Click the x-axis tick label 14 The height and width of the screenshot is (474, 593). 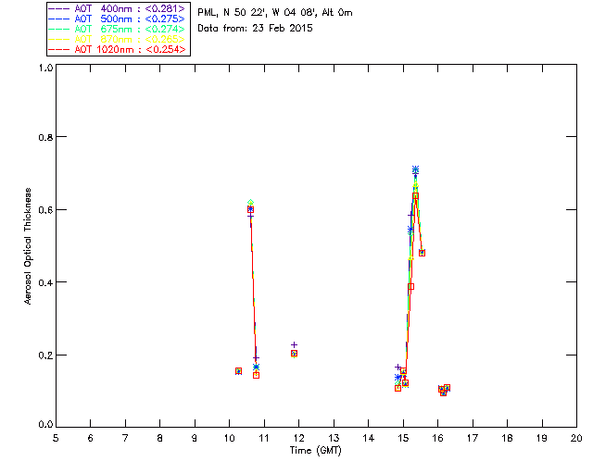point(369,438)
